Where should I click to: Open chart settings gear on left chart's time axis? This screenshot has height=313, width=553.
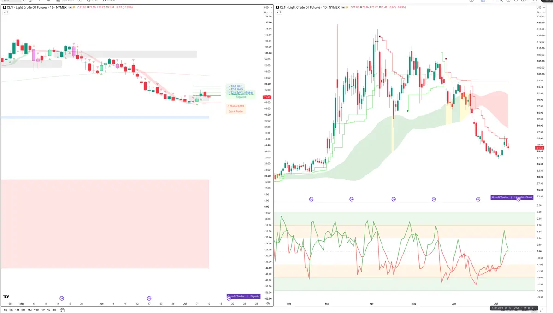point(268,304)
